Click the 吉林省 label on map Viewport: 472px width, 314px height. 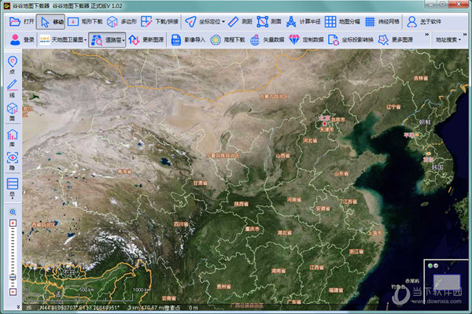click(421, 78)
